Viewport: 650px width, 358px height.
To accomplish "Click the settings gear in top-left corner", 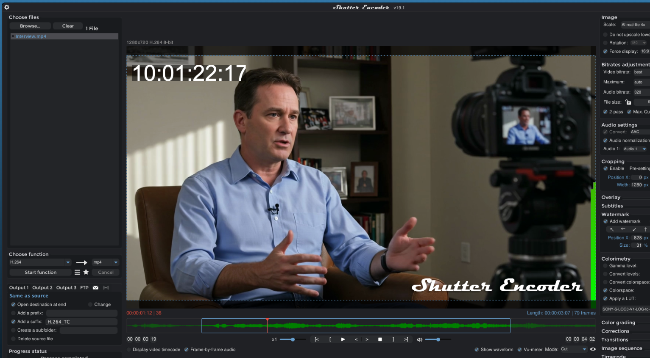I will (x=6, y=7).
